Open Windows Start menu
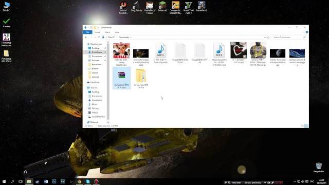This screenshot has height=185, width=329. click(x=4, y=181)
